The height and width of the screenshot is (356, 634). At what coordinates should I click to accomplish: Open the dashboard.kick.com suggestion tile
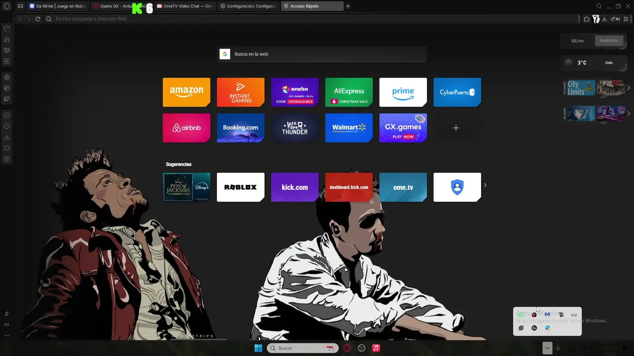[x=349, y=187]
